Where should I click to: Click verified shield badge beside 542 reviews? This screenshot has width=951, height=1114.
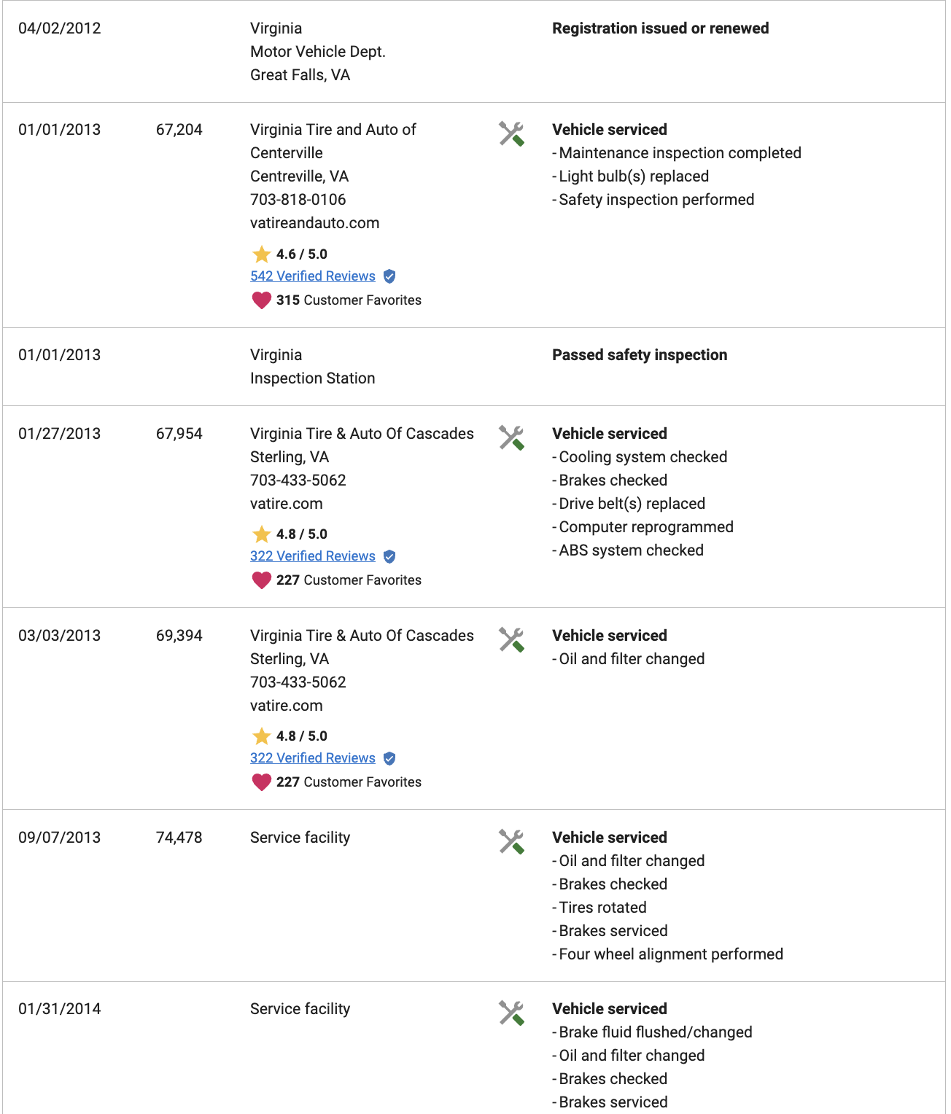389,276
